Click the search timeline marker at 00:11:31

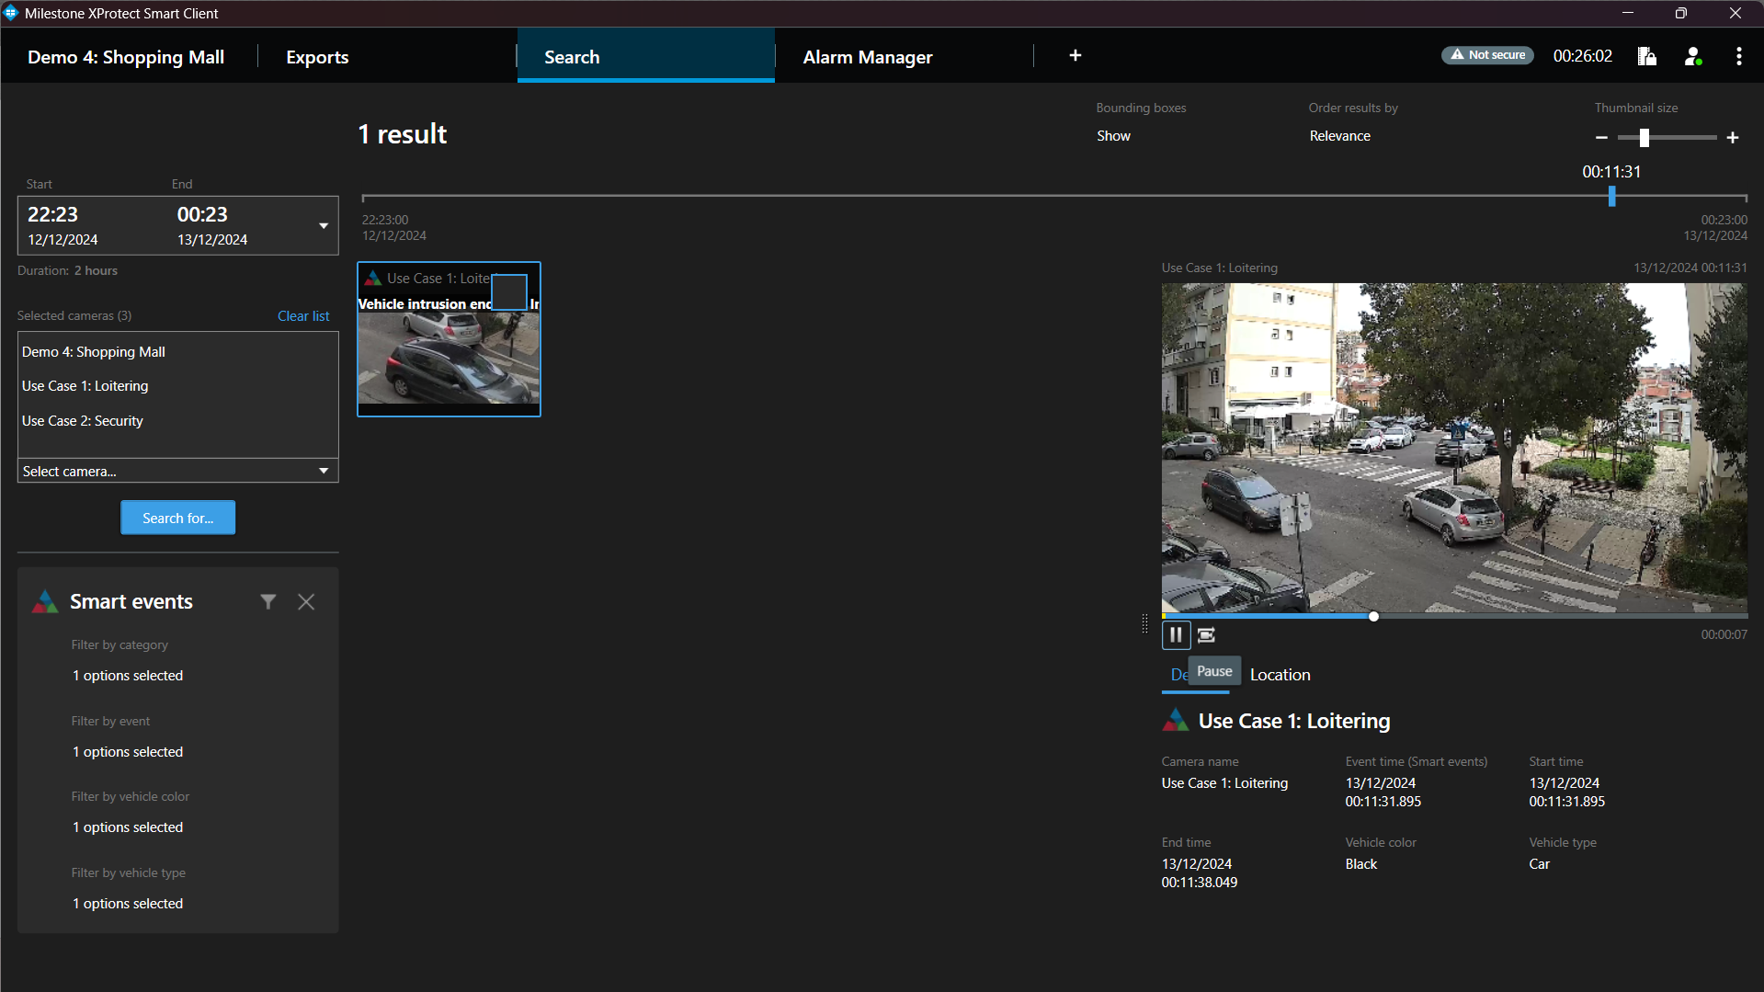click(x=1611, y=196)
